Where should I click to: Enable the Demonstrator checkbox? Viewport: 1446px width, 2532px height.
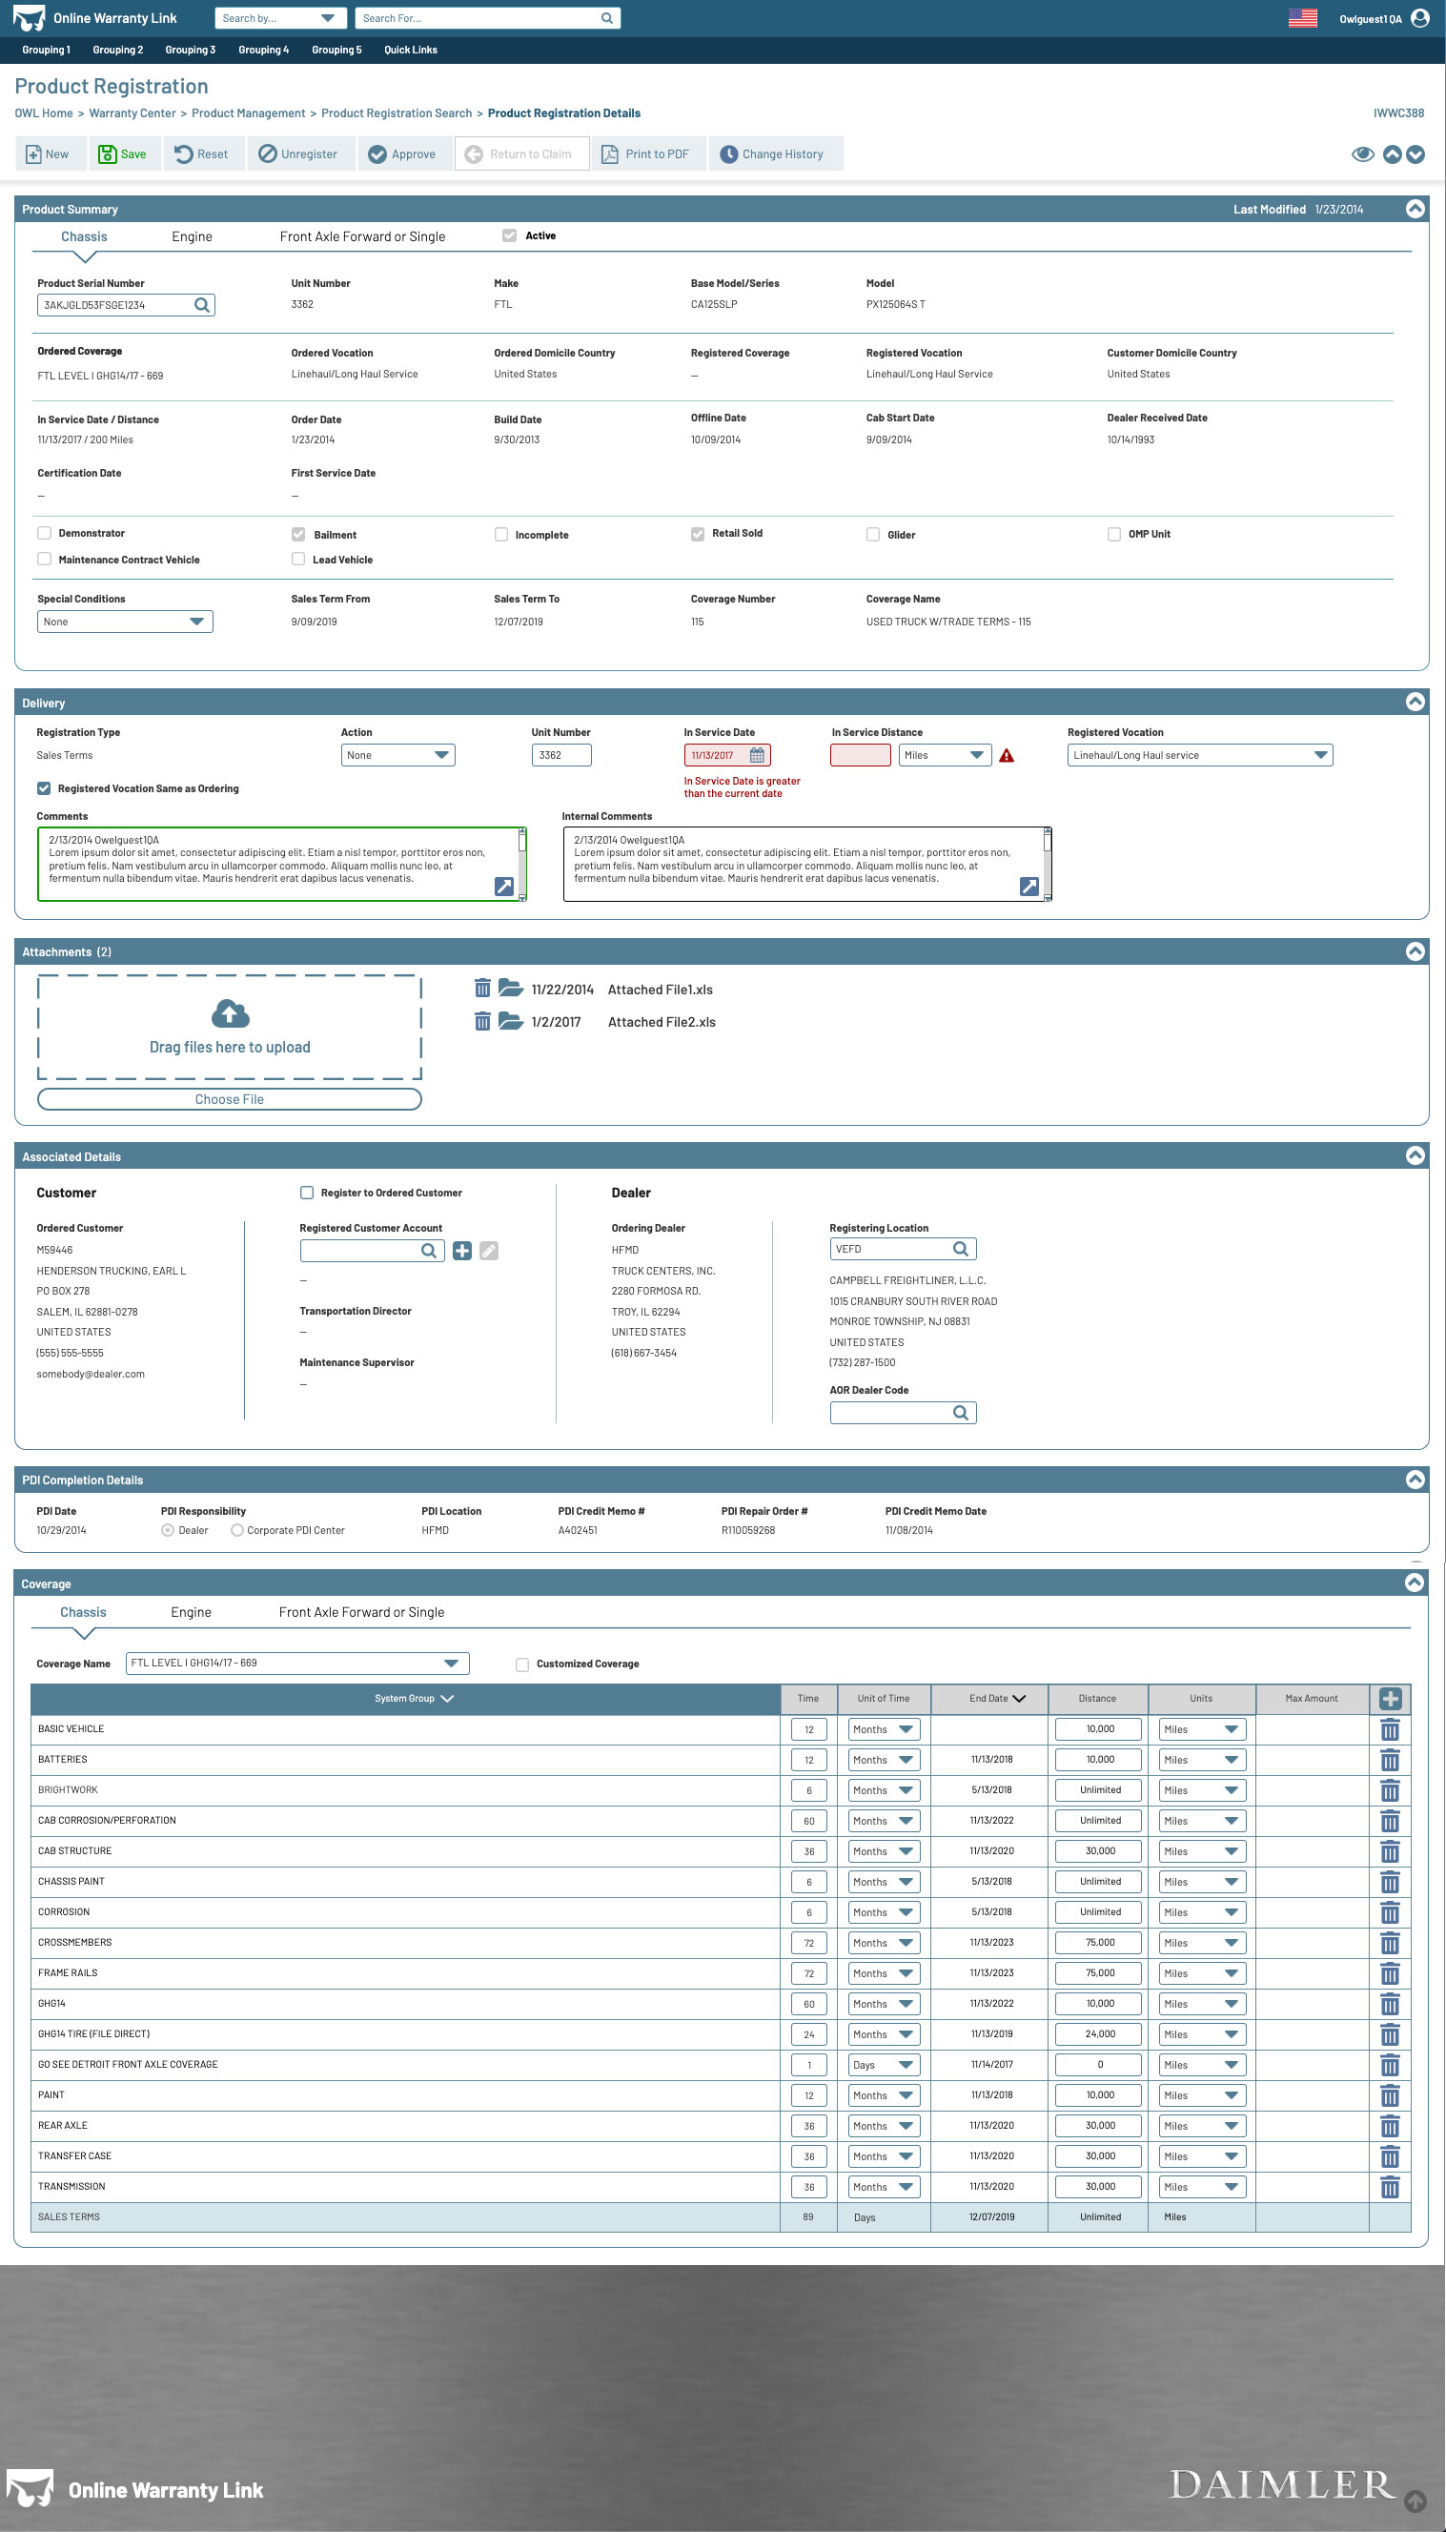pyautogui.click(x=45, y=533)
